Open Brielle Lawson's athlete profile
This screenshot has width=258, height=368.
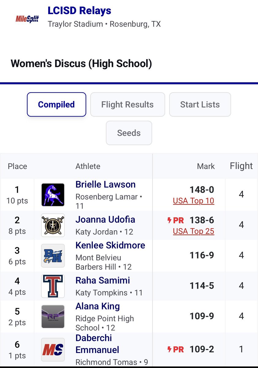pyautogui.click(x=105, y=185)
